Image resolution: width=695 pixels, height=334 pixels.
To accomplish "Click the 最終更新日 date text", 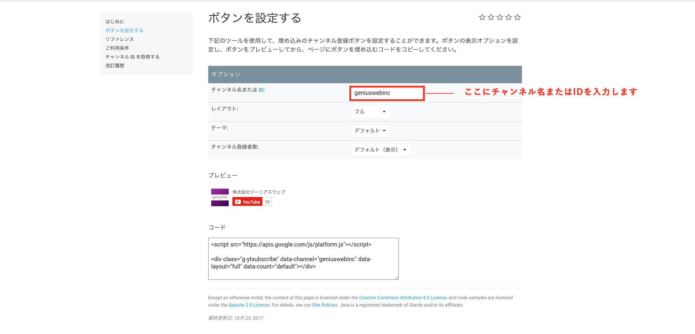I will (236, 318).
